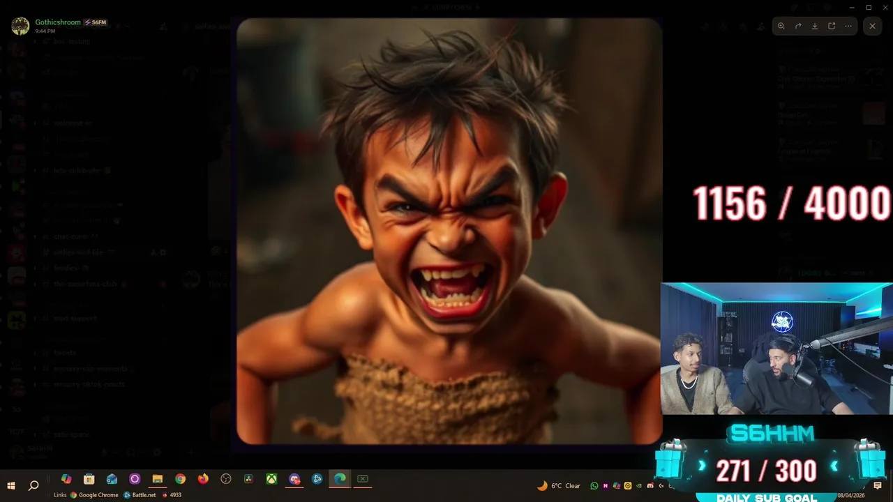Open OBS Studio from the taskbar
Viewport: 893px width, 502px height.
(226, 479)
